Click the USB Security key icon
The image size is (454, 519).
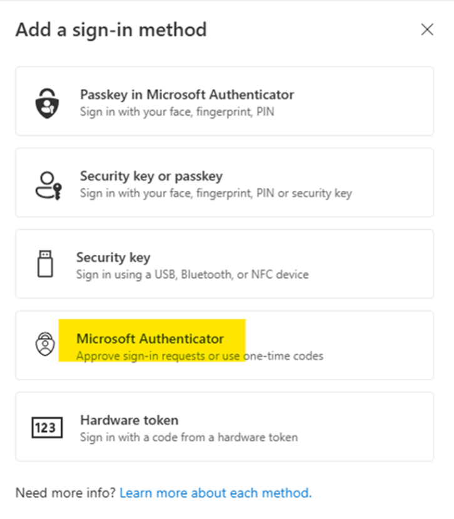click(x=45, y=264)
